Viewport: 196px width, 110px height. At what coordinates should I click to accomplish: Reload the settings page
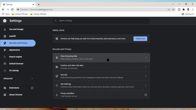(12, 9)
